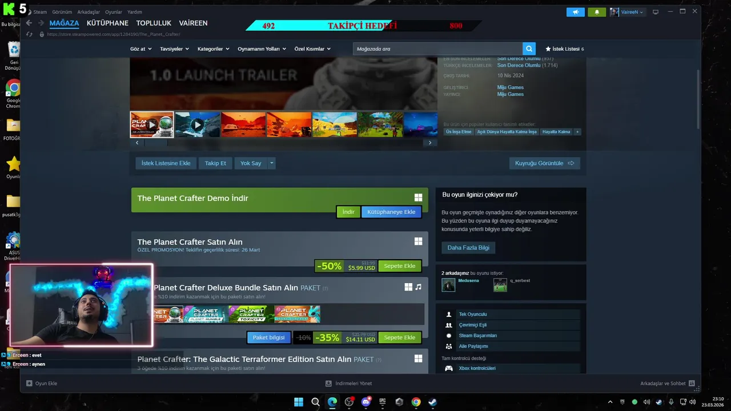Open Microsoft Edge from the taskbar
731x411 pixels.
[332, 402]
